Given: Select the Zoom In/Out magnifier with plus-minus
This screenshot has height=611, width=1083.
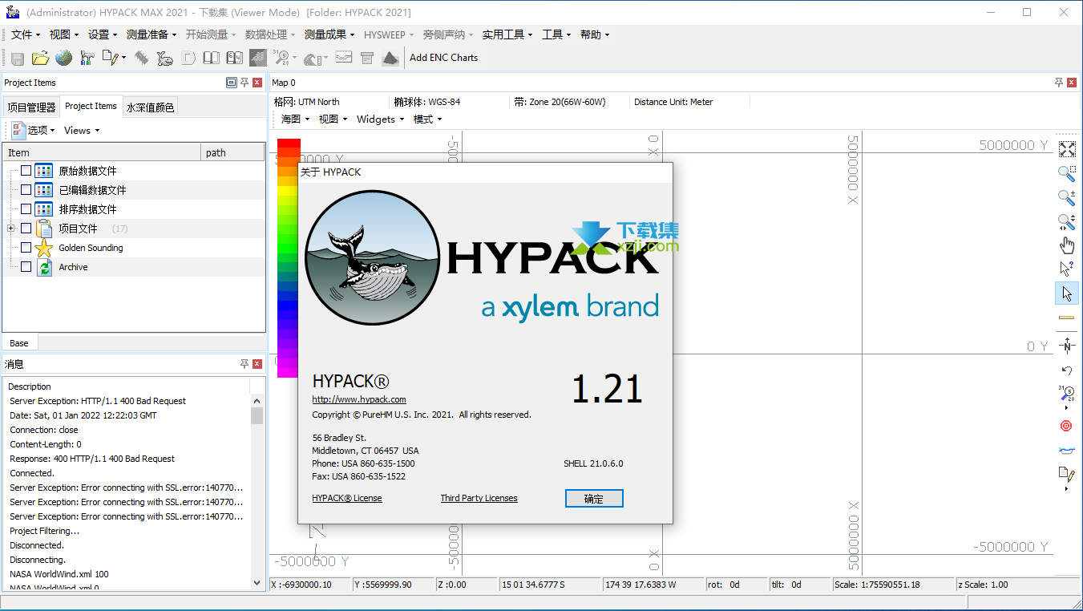Looking at the screenshot, I should [1066, 196].
